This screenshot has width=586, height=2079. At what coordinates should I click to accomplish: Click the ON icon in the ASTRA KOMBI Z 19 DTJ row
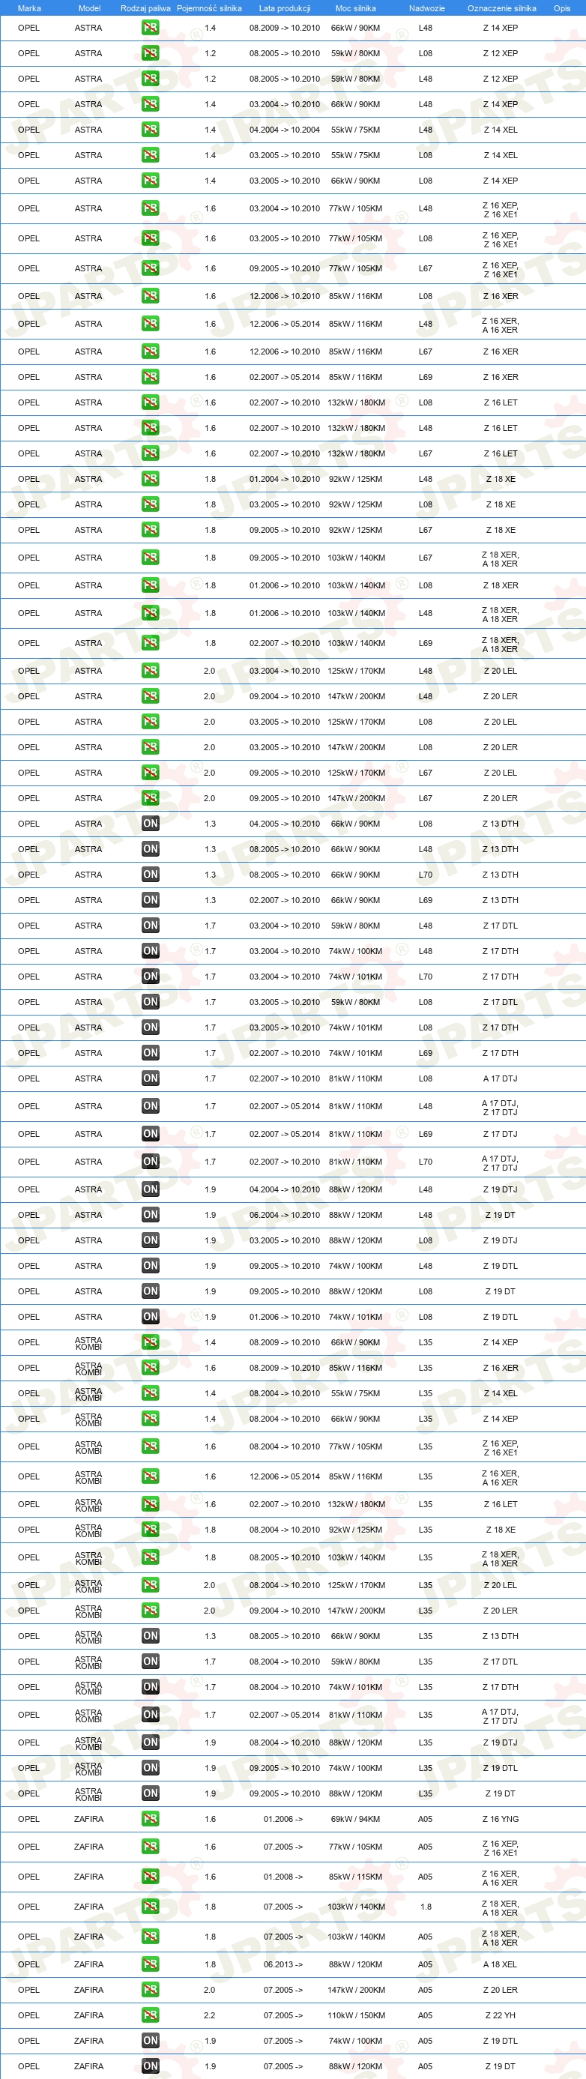click(x=150, y=1742)
